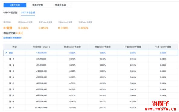Click summary 0.020% under 平倉Maker手續費
179x112 pixels.
(63, 28)
